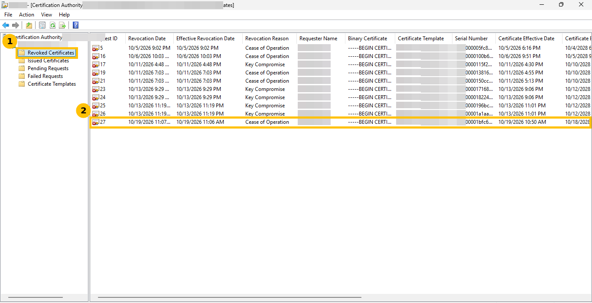Click the revoked certificate icon for request 19
The height and width of the screenshot is (303, 592).
pos(95,73)
